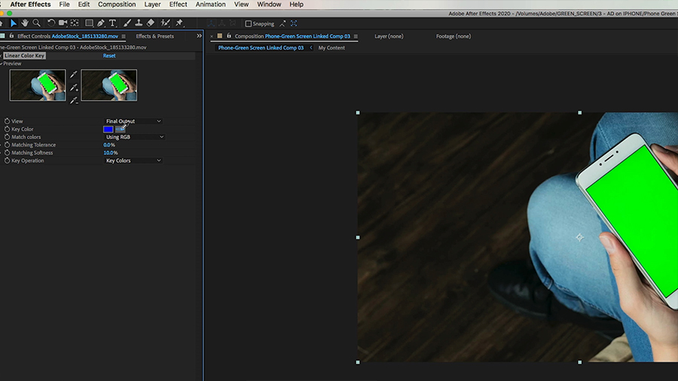
Task: Click the Key Color eyedropper button
Action: pyautogui.click(x=121, y=130)
